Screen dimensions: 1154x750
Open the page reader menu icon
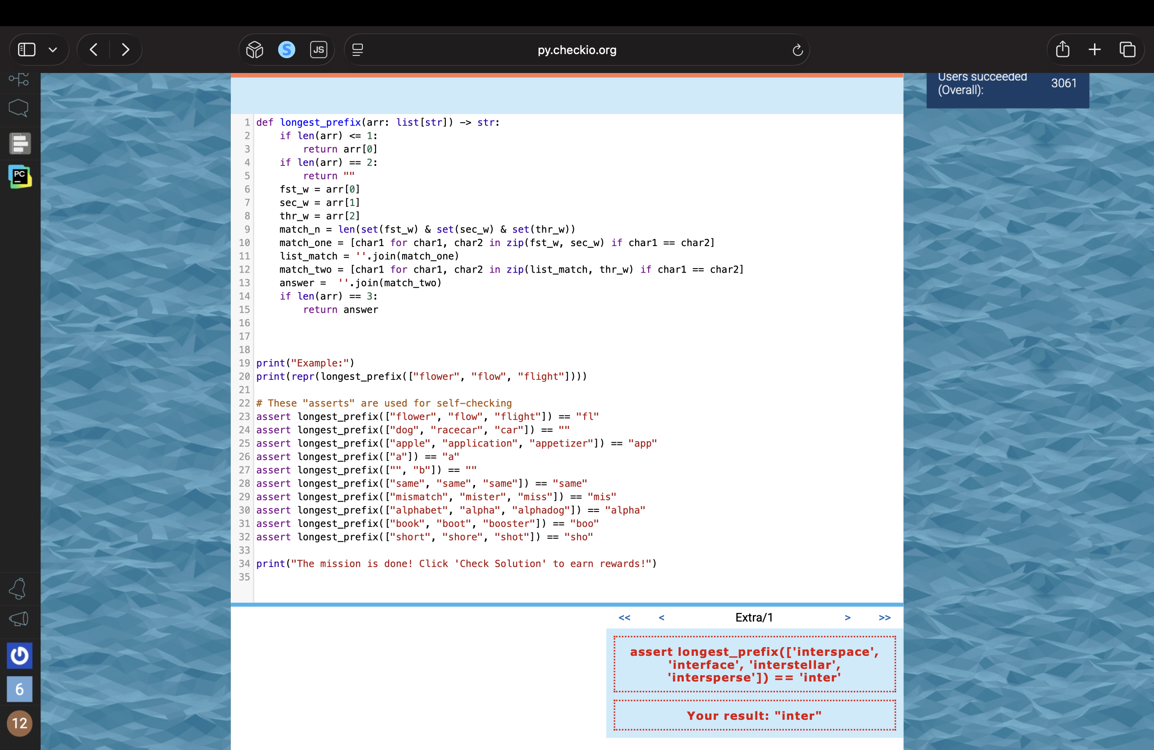click(358, 50)
